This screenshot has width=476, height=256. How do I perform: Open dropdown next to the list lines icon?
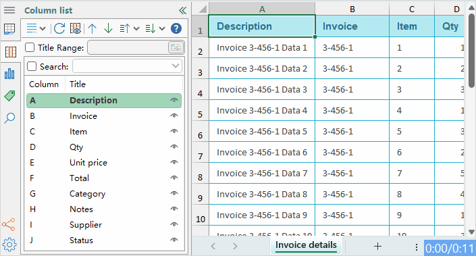pos(43,29)
